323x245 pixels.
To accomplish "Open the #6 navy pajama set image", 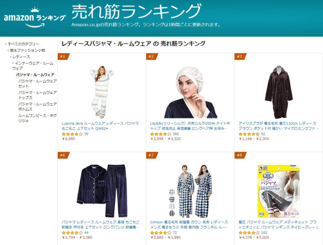I will pos(102,191).
